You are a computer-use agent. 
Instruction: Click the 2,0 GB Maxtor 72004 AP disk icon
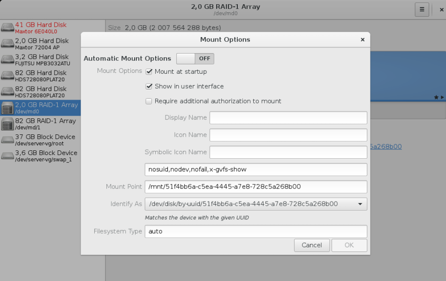pos(8,44)
